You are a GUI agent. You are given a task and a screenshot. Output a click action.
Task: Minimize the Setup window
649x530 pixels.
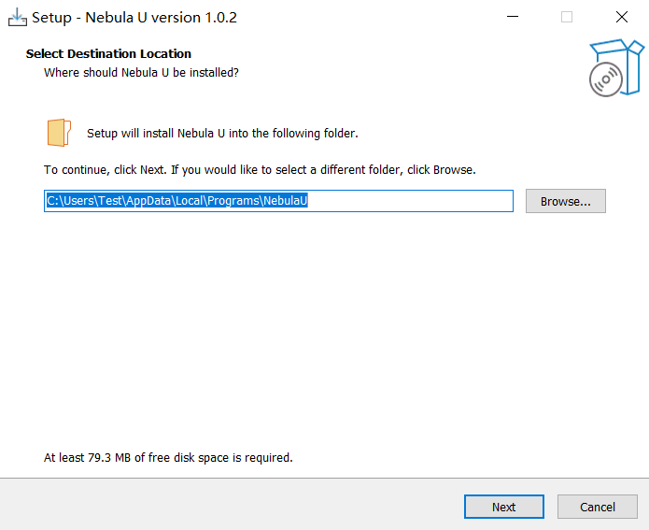[513, 17]
